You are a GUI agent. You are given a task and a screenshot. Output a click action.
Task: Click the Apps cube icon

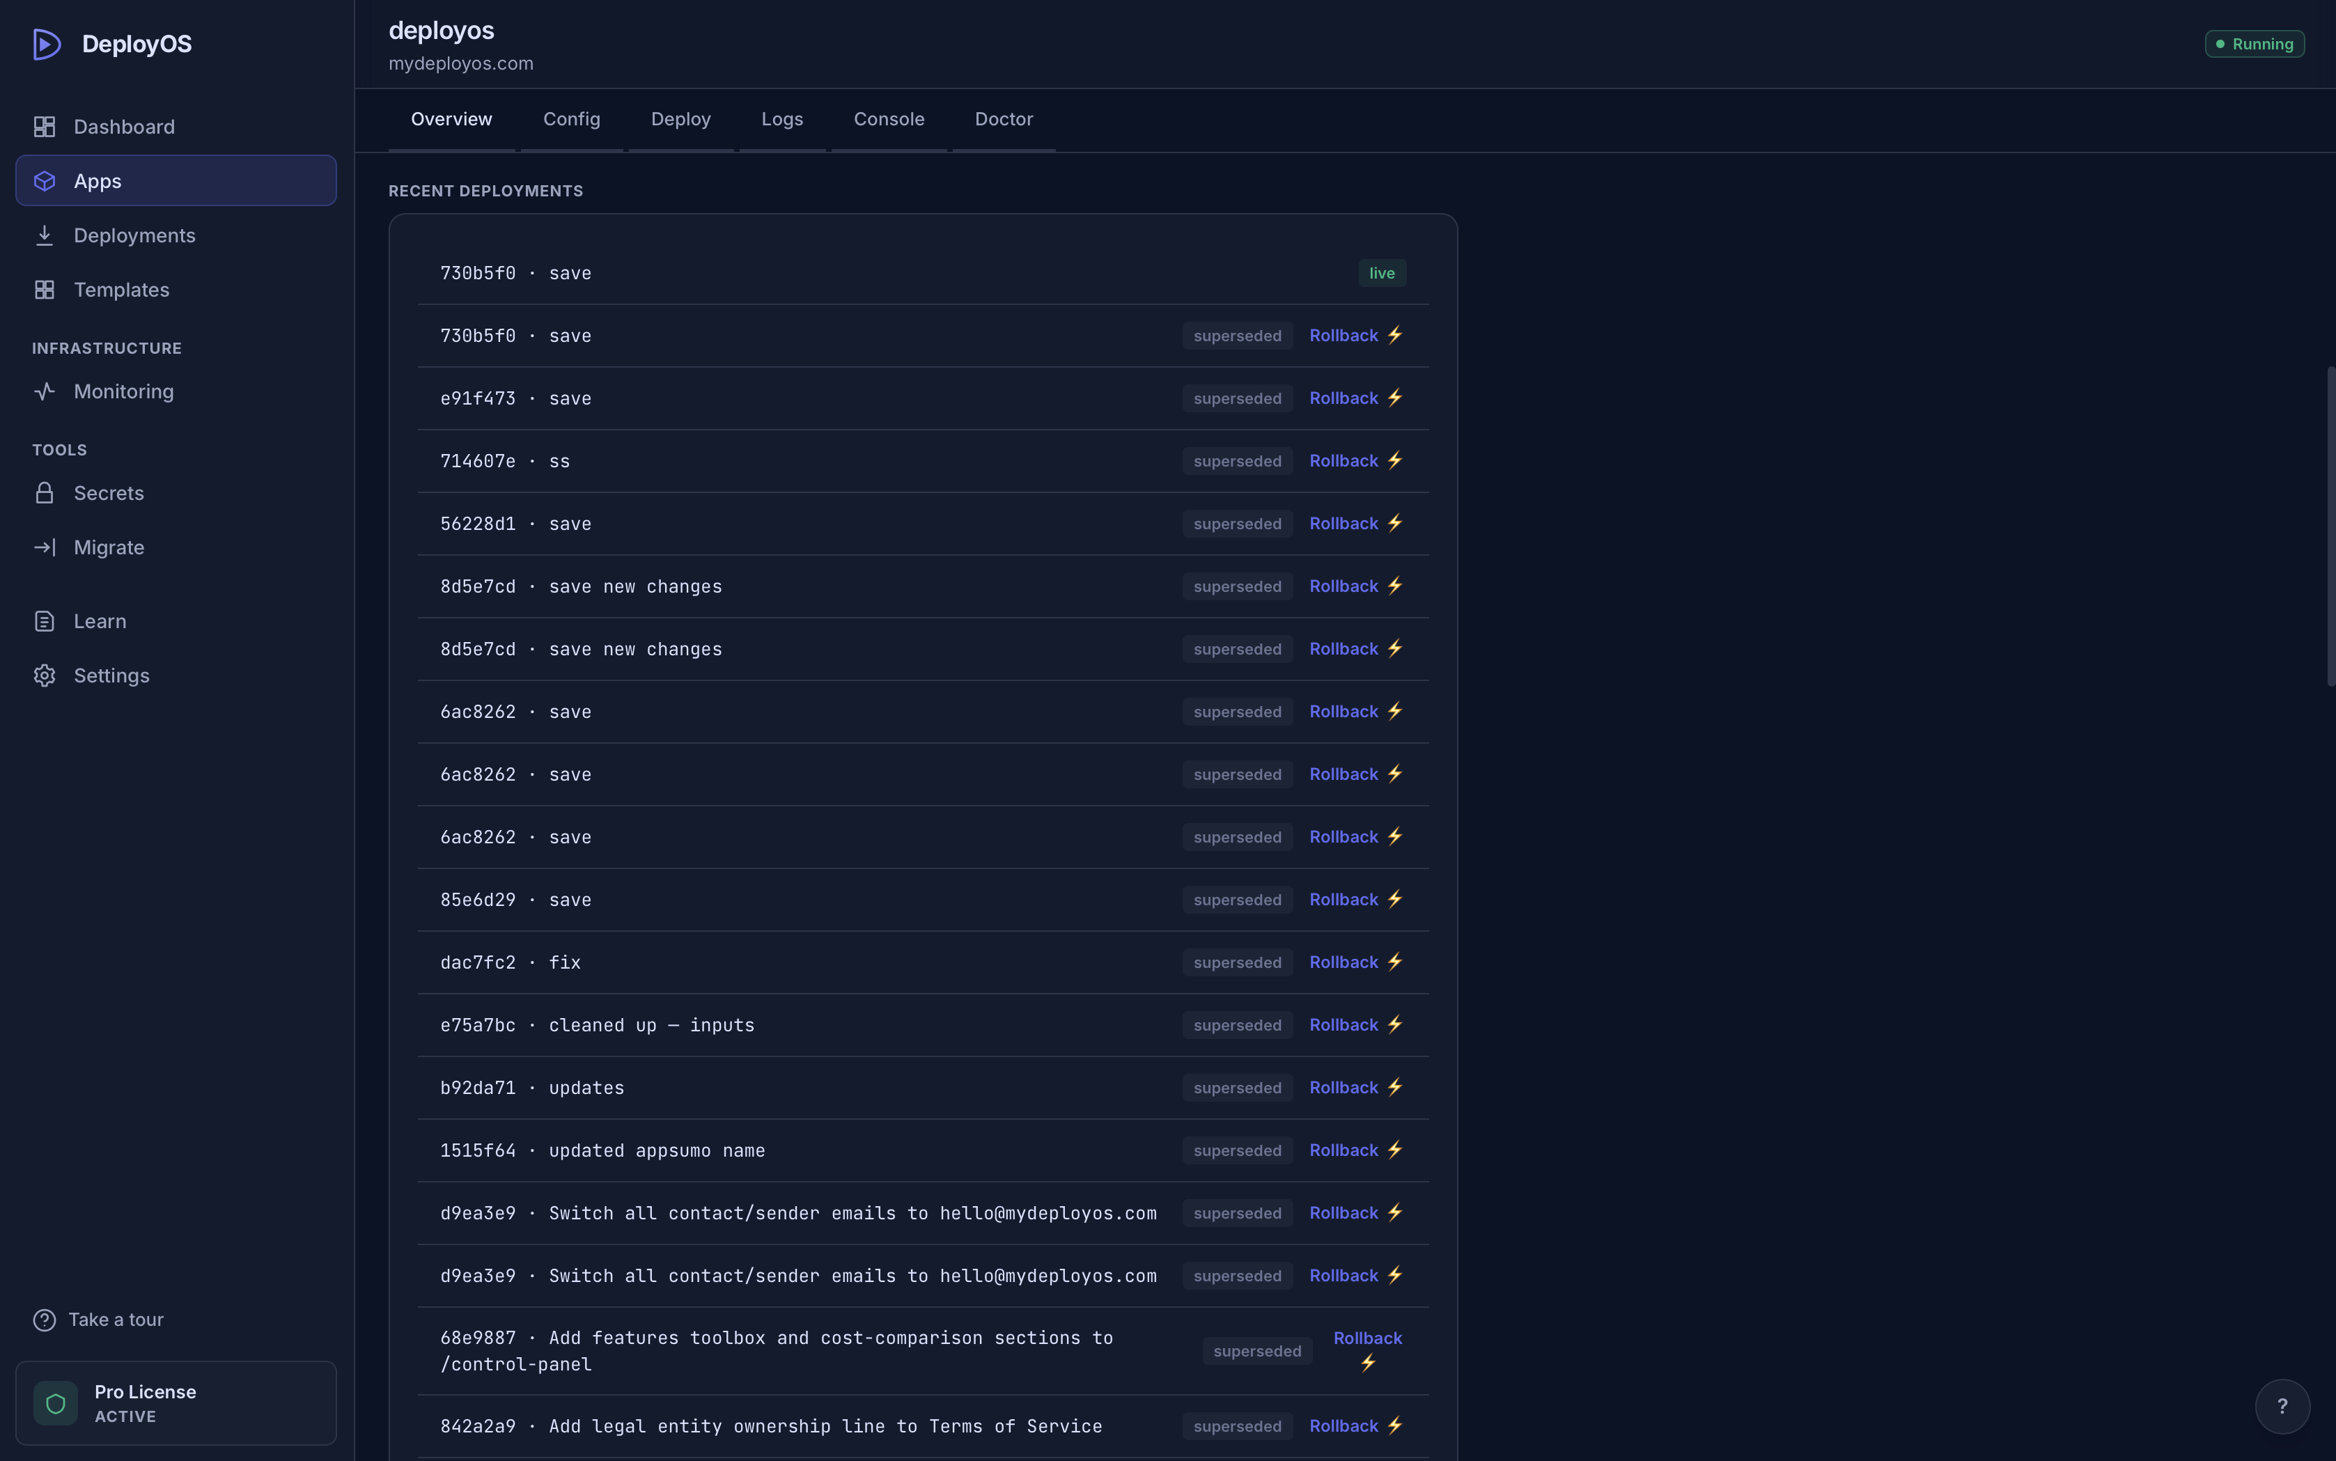[x=45, y=180]
